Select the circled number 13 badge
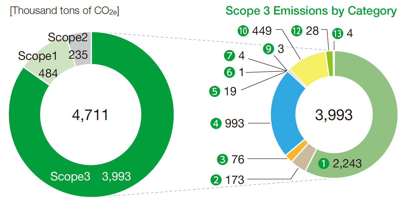Image resolution: width=408 pixels, height=204 pixels. tap(338, 33)
